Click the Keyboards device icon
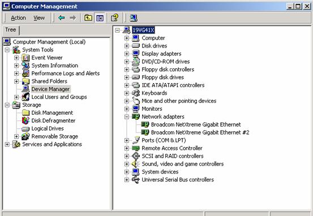The image size is (313, 216). [136, 93]
